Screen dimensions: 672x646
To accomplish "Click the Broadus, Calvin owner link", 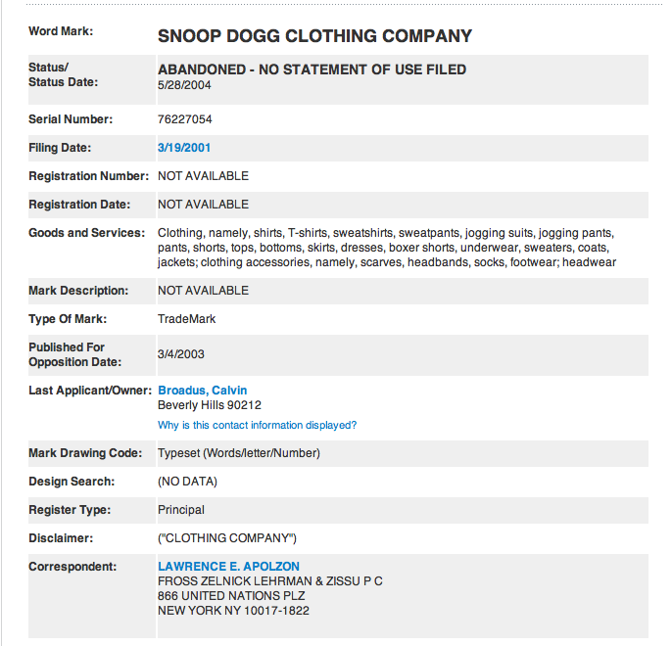I will 203,391.
